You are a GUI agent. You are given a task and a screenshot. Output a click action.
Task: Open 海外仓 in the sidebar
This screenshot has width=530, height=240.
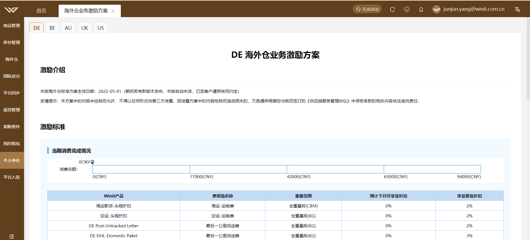[x=12, y=59]
